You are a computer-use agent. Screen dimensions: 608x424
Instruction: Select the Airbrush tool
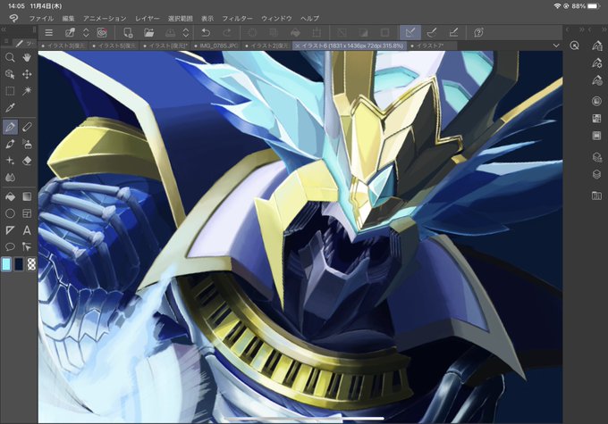click(27, 144)
